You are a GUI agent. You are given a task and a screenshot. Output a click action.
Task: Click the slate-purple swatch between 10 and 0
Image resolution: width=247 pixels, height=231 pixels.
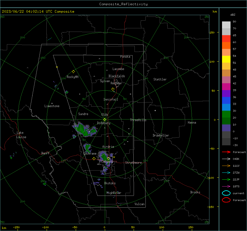click(226, 128)
